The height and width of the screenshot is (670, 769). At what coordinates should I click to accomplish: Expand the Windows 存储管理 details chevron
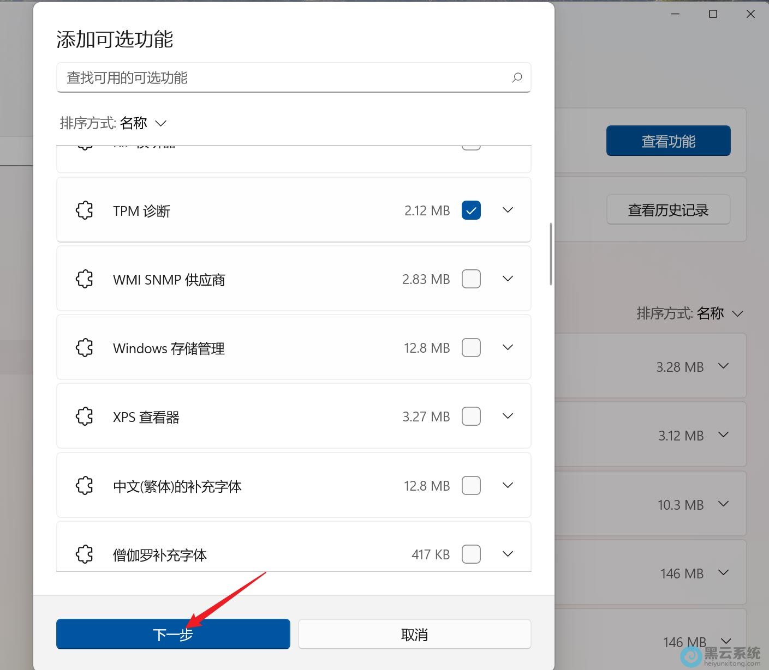[x=507, y=347]
